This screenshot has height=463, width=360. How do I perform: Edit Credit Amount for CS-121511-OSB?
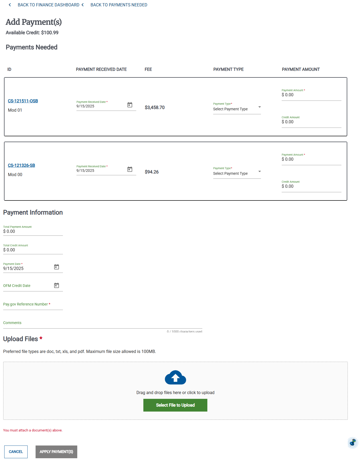click(311, 122)
